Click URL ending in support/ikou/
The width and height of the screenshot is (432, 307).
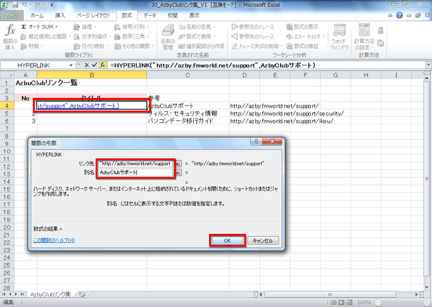[282, 121]
